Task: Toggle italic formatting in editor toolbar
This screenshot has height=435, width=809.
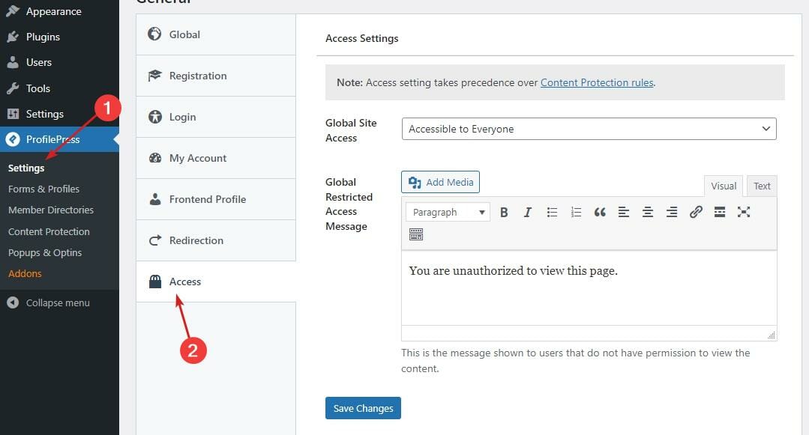Action: [x=527, y=213]
